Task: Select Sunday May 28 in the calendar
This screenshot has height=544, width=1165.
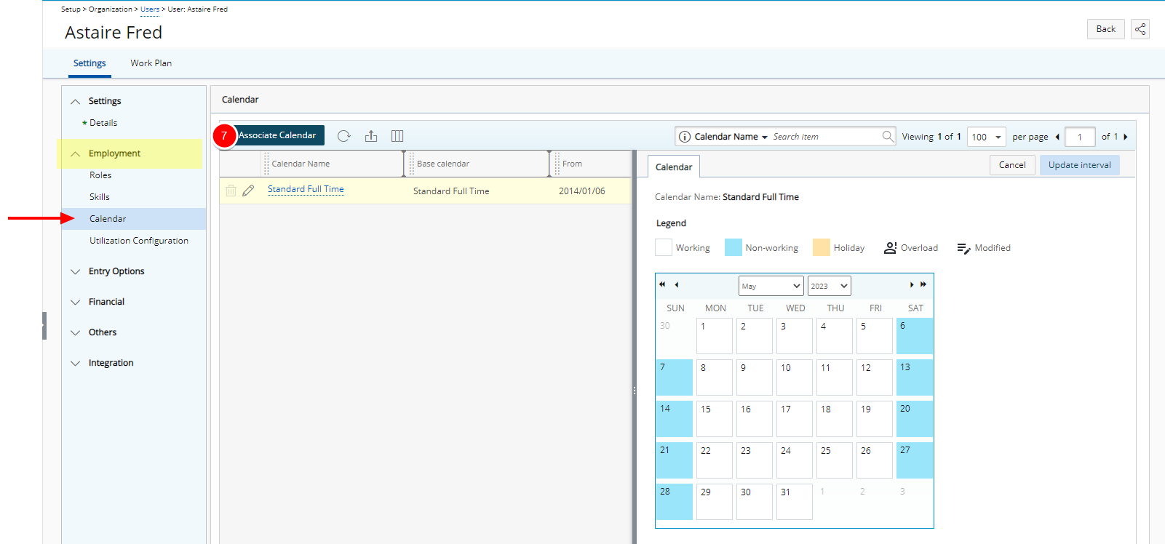Action: (675, 502)
